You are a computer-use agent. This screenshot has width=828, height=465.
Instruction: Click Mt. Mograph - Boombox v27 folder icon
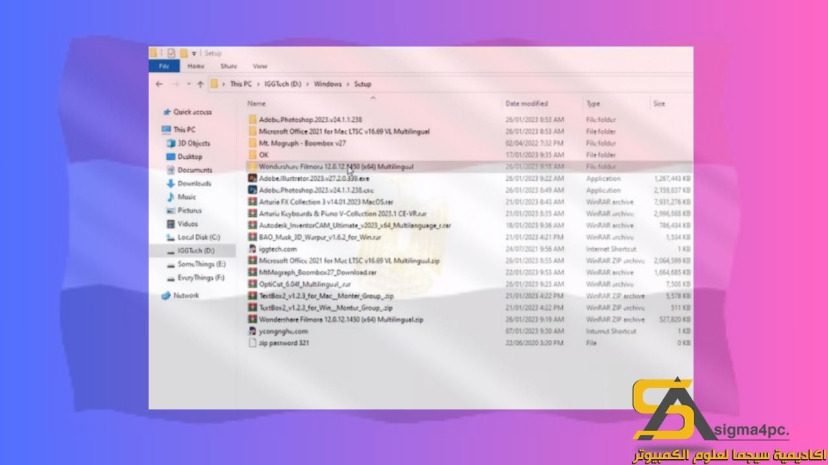[x=252, y=143]
